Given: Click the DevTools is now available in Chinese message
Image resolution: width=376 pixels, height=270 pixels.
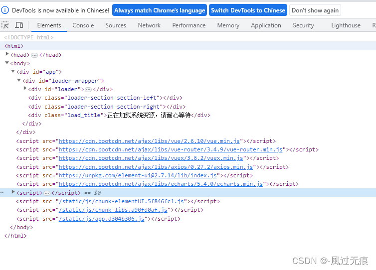Looking at the screenshot, I should tap(60, 10).
